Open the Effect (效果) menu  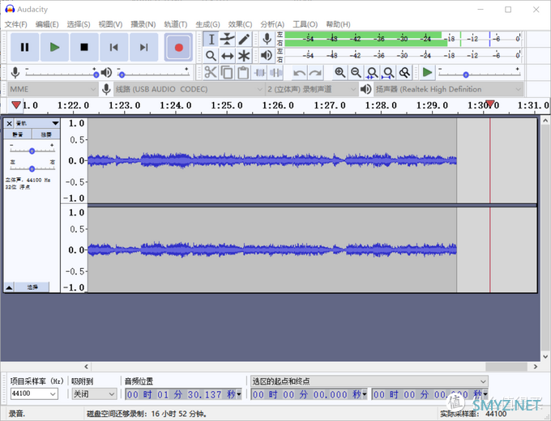coord(240,24)
